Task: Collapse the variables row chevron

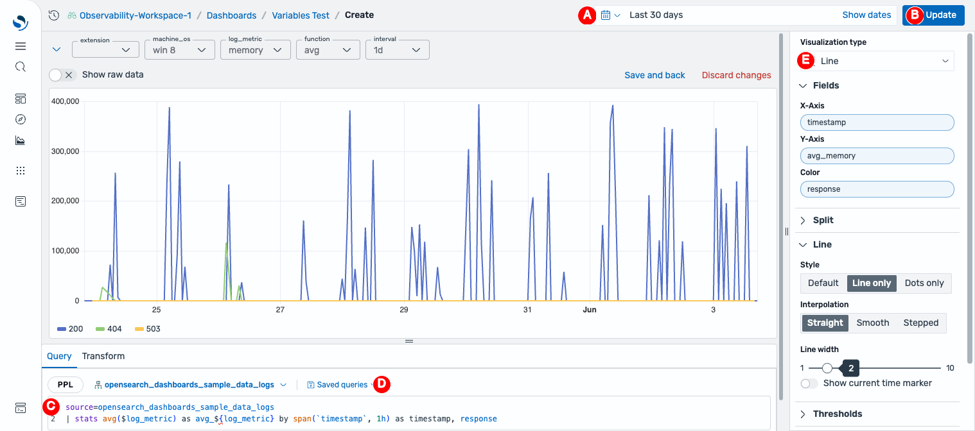Action: click(56, 49)
